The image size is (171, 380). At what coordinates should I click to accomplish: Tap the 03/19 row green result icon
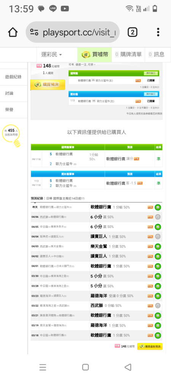pos(158,326)
